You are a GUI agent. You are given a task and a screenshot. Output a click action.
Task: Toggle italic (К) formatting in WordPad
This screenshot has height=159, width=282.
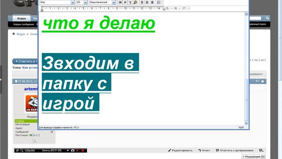point(125,2)
